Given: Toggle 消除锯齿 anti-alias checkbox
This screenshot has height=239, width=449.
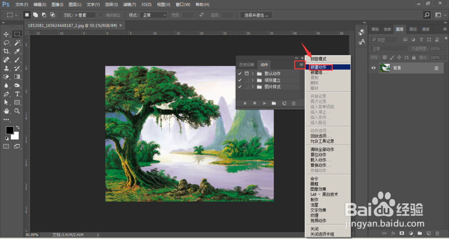Looking at the screenshot, I should click(x=101, y=15).
